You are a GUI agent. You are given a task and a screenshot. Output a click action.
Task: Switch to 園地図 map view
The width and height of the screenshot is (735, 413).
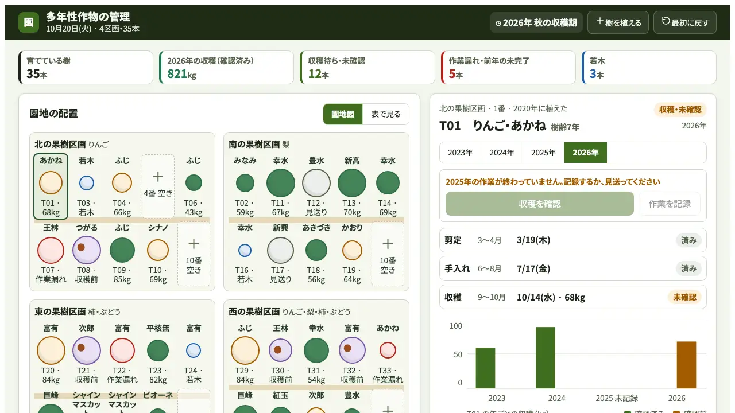343,114
